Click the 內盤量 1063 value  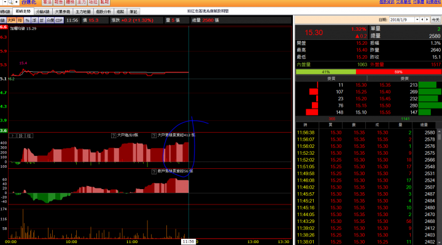pos(362,64)
